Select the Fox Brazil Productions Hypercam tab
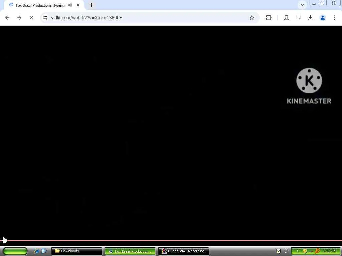 click(40, 5)
